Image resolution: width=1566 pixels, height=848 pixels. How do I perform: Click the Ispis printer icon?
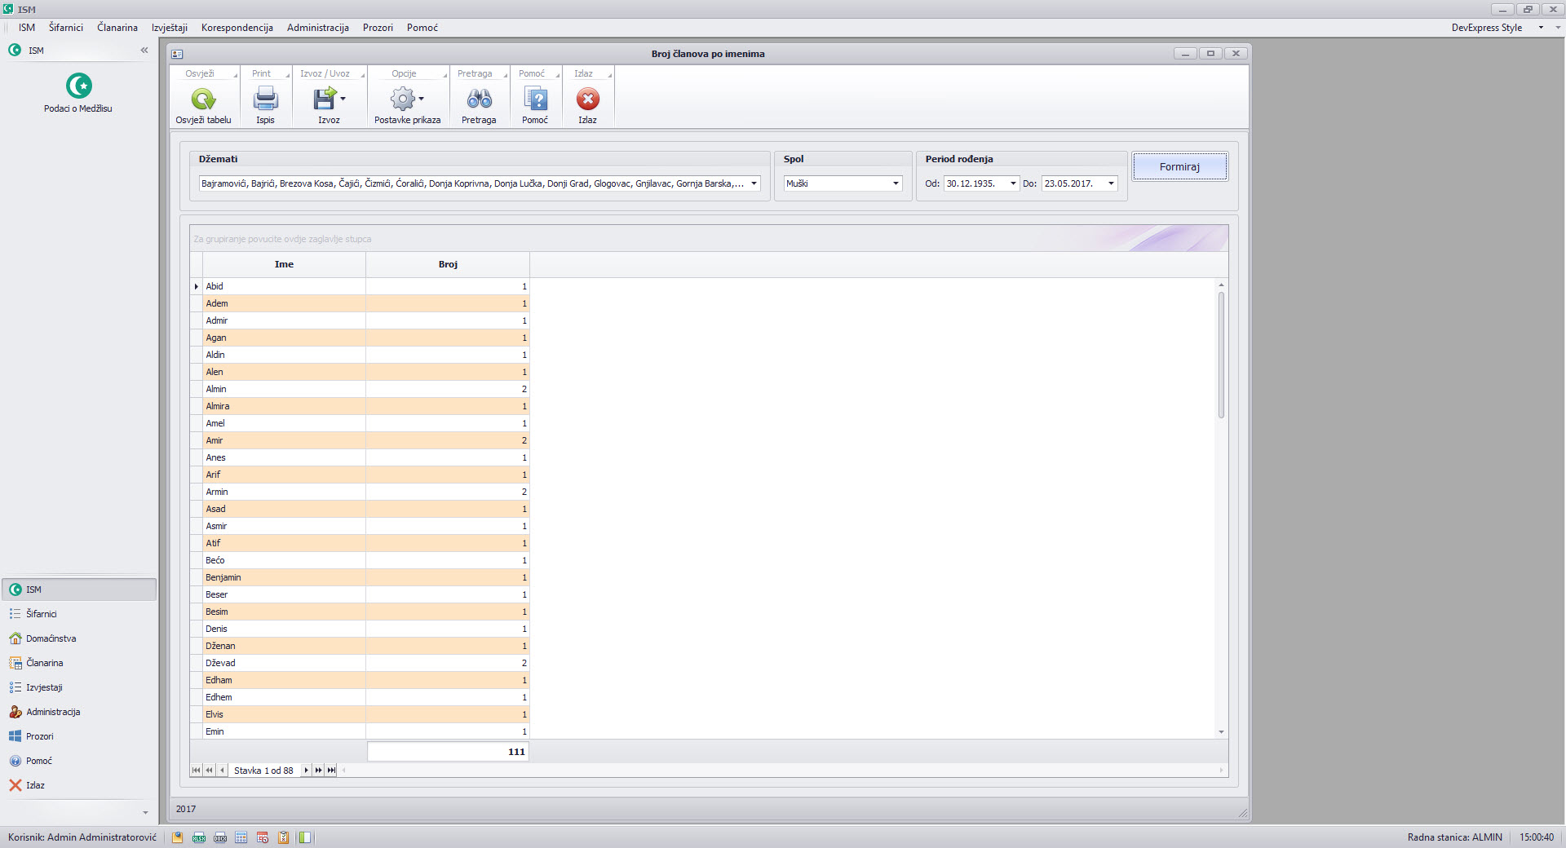(x=265, y=99)
